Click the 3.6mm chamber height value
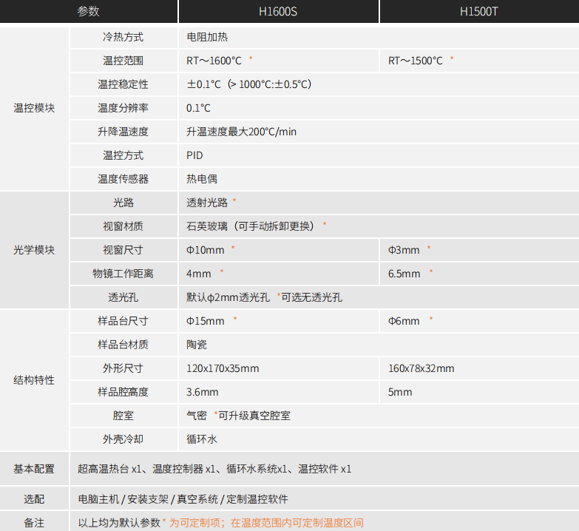This screenshot has height=531, width=579. point(203,392)
